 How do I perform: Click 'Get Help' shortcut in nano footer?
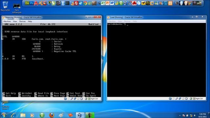9,93
